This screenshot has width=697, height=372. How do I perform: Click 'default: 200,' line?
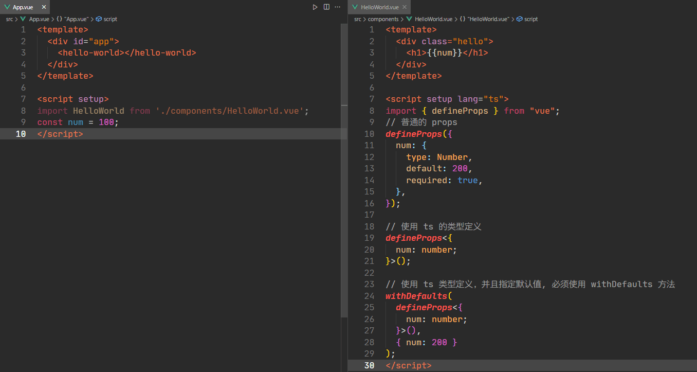click(439, 169)
